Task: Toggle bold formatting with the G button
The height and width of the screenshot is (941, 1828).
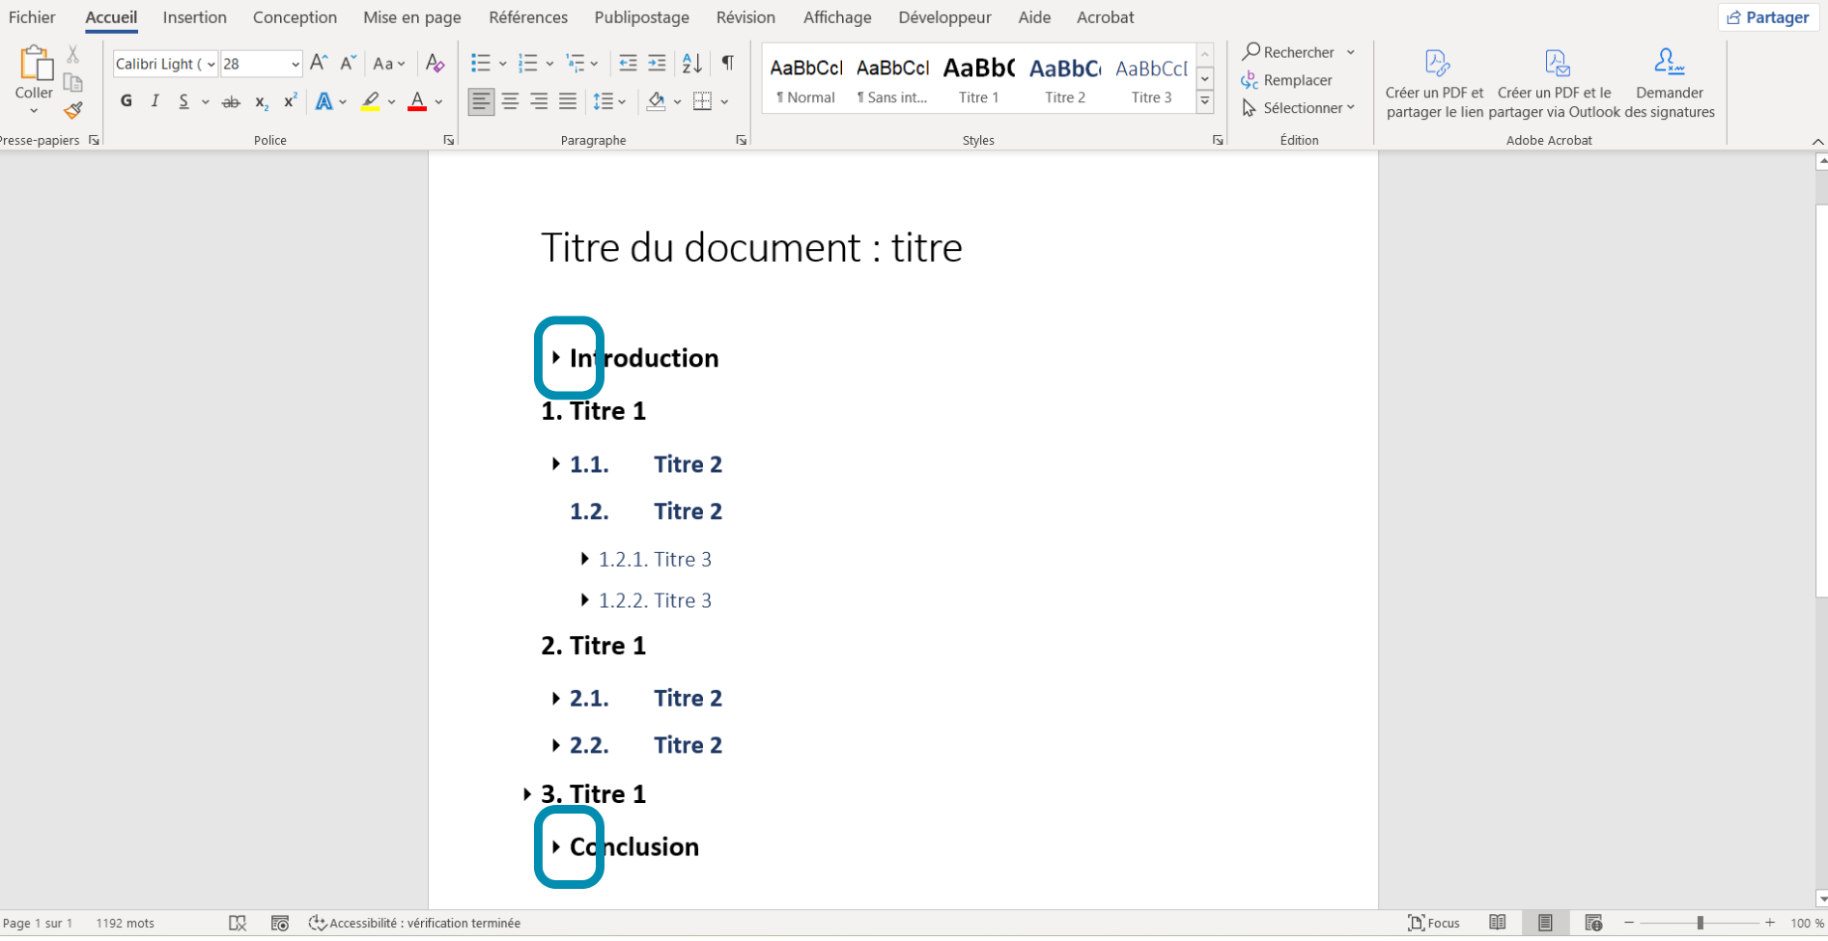Action: coord(127,101)
